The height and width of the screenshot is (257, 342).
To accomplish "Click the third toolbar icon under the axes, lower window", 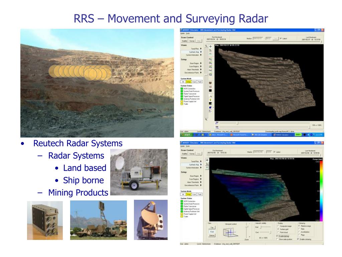I will tap(207, 167).
